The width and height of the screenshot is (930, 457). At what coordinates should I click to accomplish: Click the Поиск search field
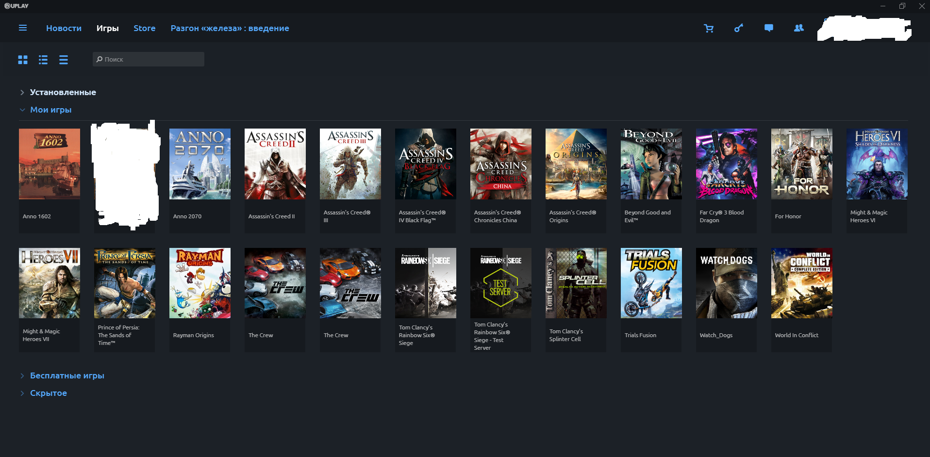click(149, 59)
